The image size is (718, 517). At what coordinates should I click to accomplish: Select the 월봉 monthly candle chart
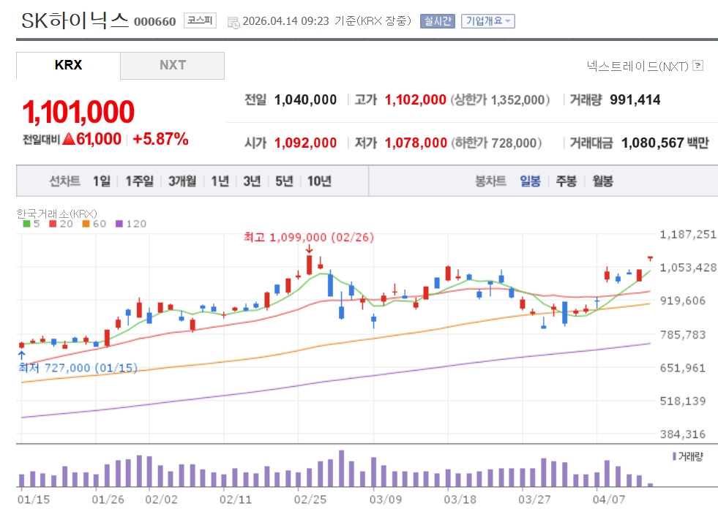(603, 181)
